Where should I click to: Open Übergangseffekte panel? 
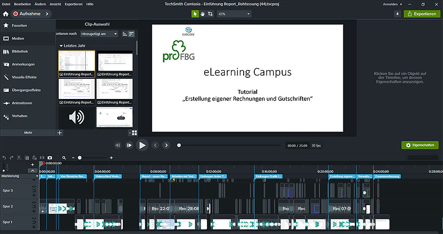(28, 90)
